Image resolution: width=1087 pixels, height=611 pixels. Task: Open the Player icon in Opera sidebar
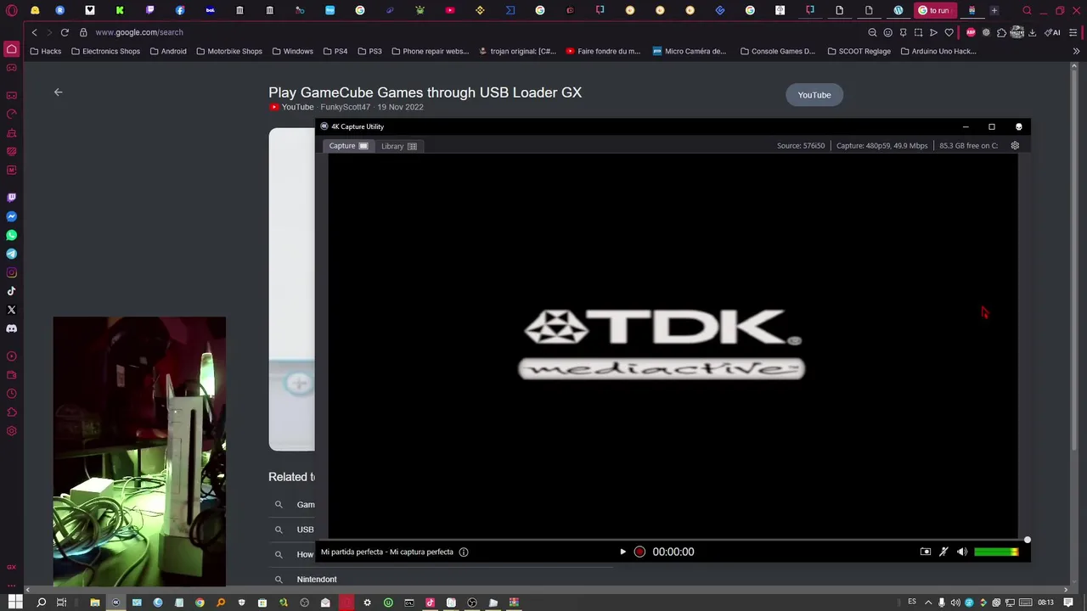(12, 356)
